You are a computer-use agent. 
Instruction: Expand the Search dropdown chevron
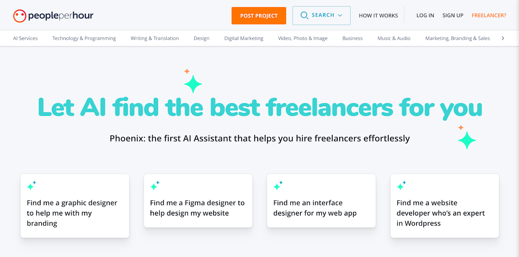pos(340,16)
